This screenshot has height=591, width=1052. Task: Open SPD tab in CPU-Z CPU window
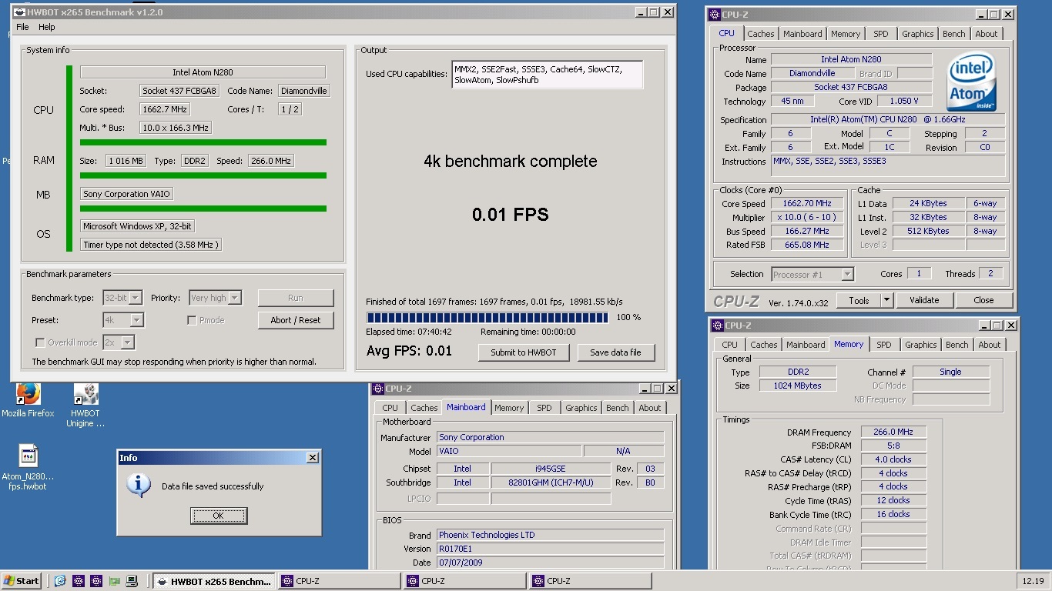881,34
